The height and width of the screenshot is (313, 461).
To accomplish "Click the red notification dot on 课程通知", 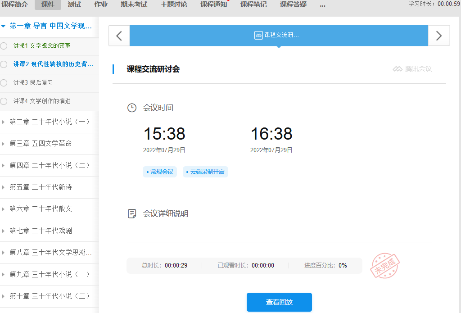I will 228,1.
